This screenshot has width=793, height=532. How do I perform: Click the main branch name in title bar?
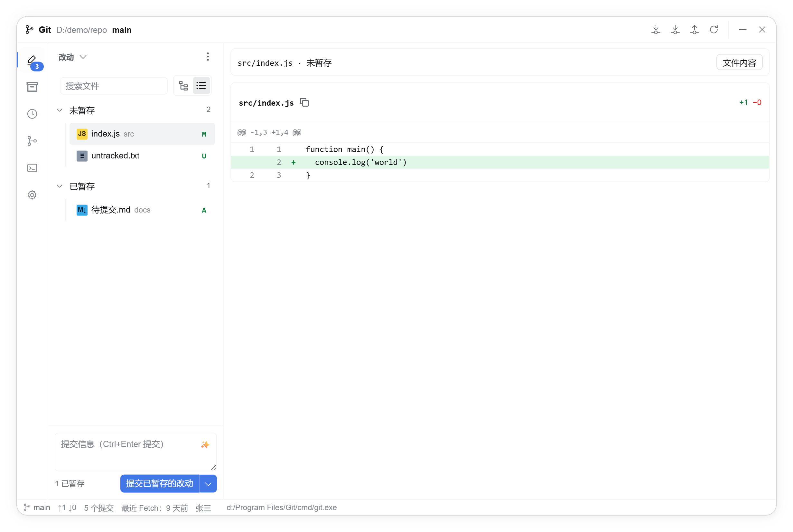[x=122, y=30]
